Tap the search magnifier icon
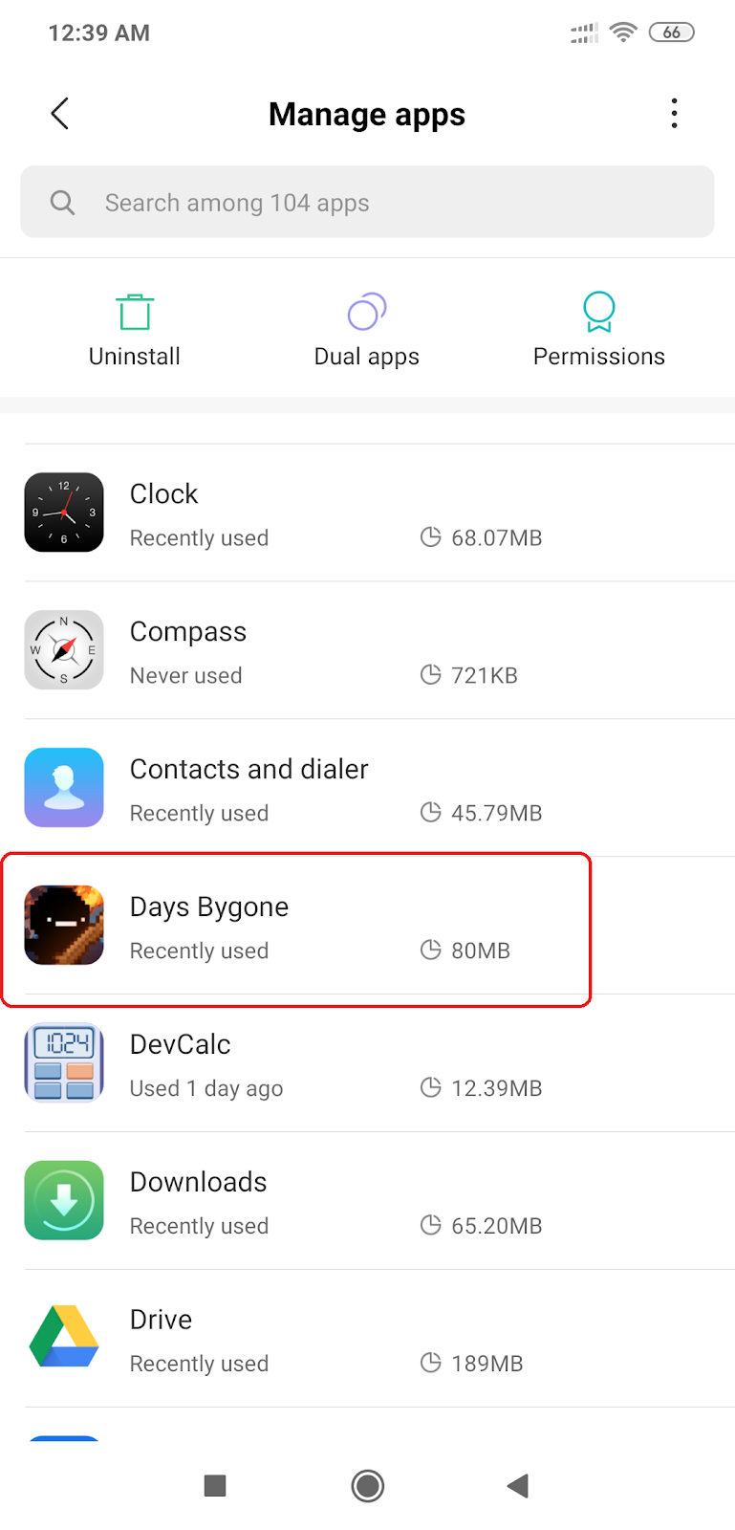735x1530 pixels. coord(61,202)
